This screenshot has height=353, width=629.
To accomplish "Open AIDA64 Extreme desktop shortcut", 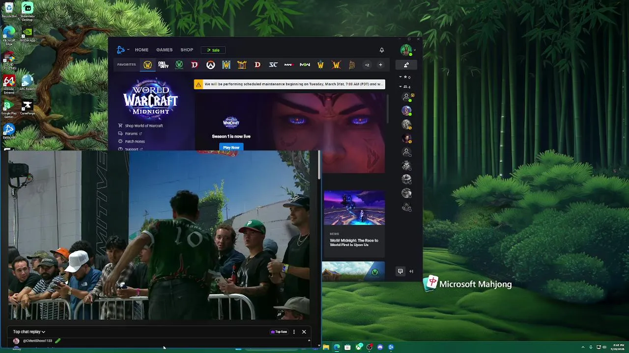I will pyautogui.click(x=9, y=85).
